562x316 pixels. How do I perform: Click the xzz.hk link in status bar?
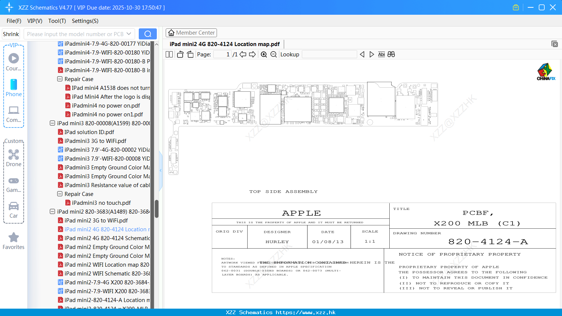click(x=306, y=312)
